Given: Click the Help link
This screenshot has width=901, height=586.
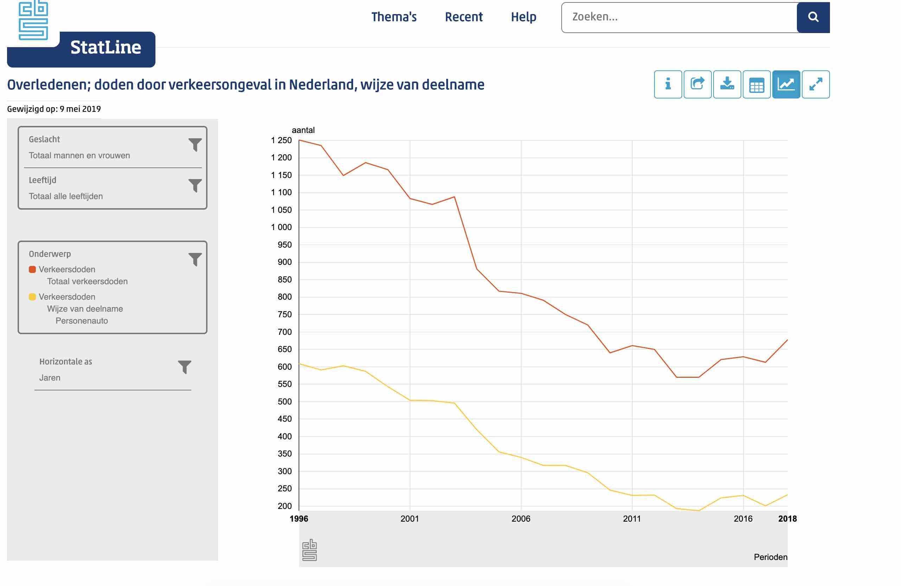Looking at the screenshot, I should pyautogui.click(x=523, y=17).
